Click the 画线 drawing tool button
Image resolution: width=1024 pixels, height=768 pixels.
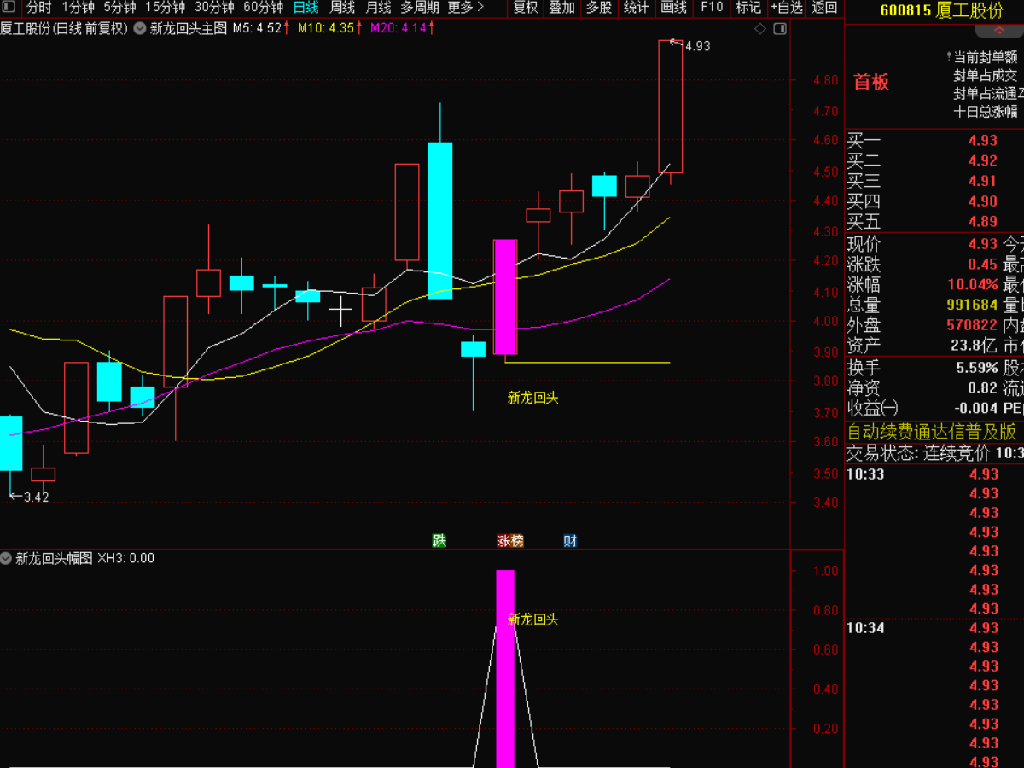coord(673,8)
